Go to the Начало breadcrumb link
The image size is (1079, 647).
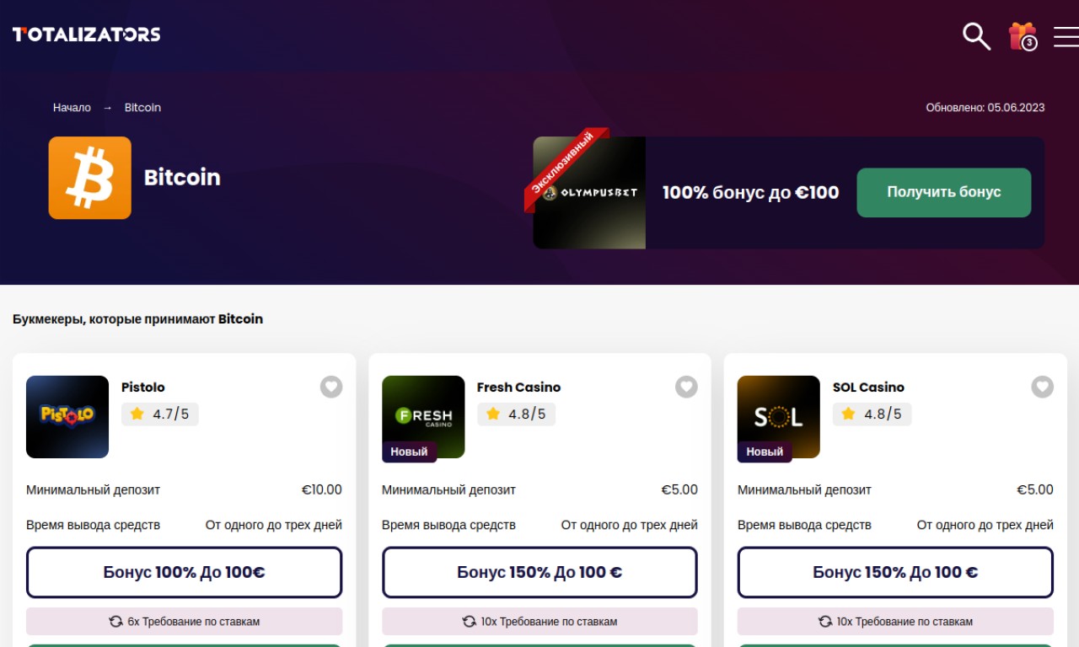point(72,108)
